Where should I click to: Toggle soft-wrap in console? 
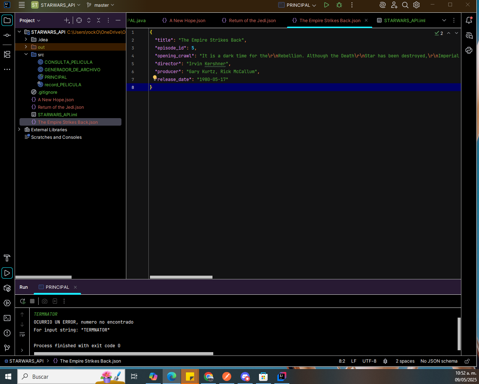22,334
